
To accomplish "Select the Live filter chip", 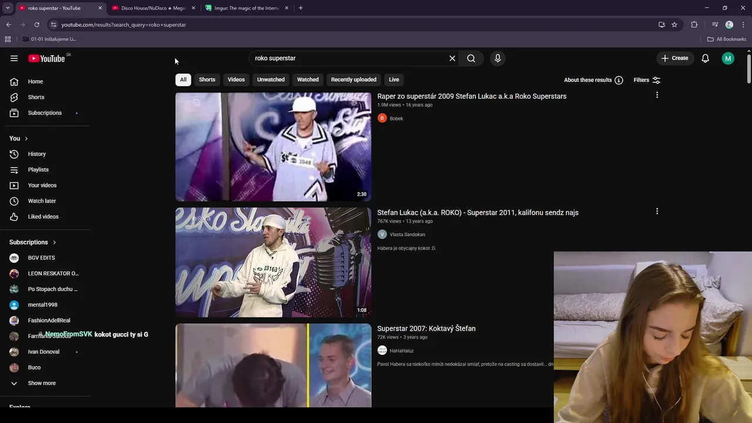I will (x=394, y=80).
